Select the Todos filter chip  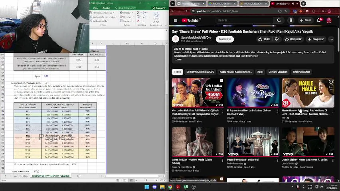(x=177, y=72)
